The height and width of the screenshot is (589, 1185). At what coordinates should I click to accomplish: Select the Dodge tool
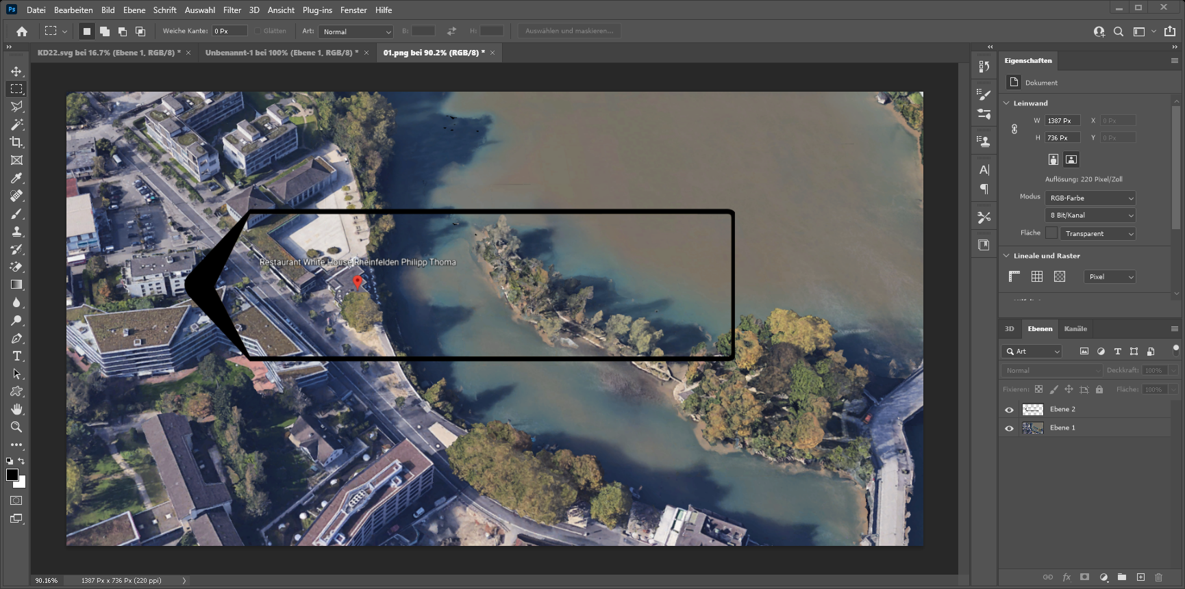coord(16,320)
